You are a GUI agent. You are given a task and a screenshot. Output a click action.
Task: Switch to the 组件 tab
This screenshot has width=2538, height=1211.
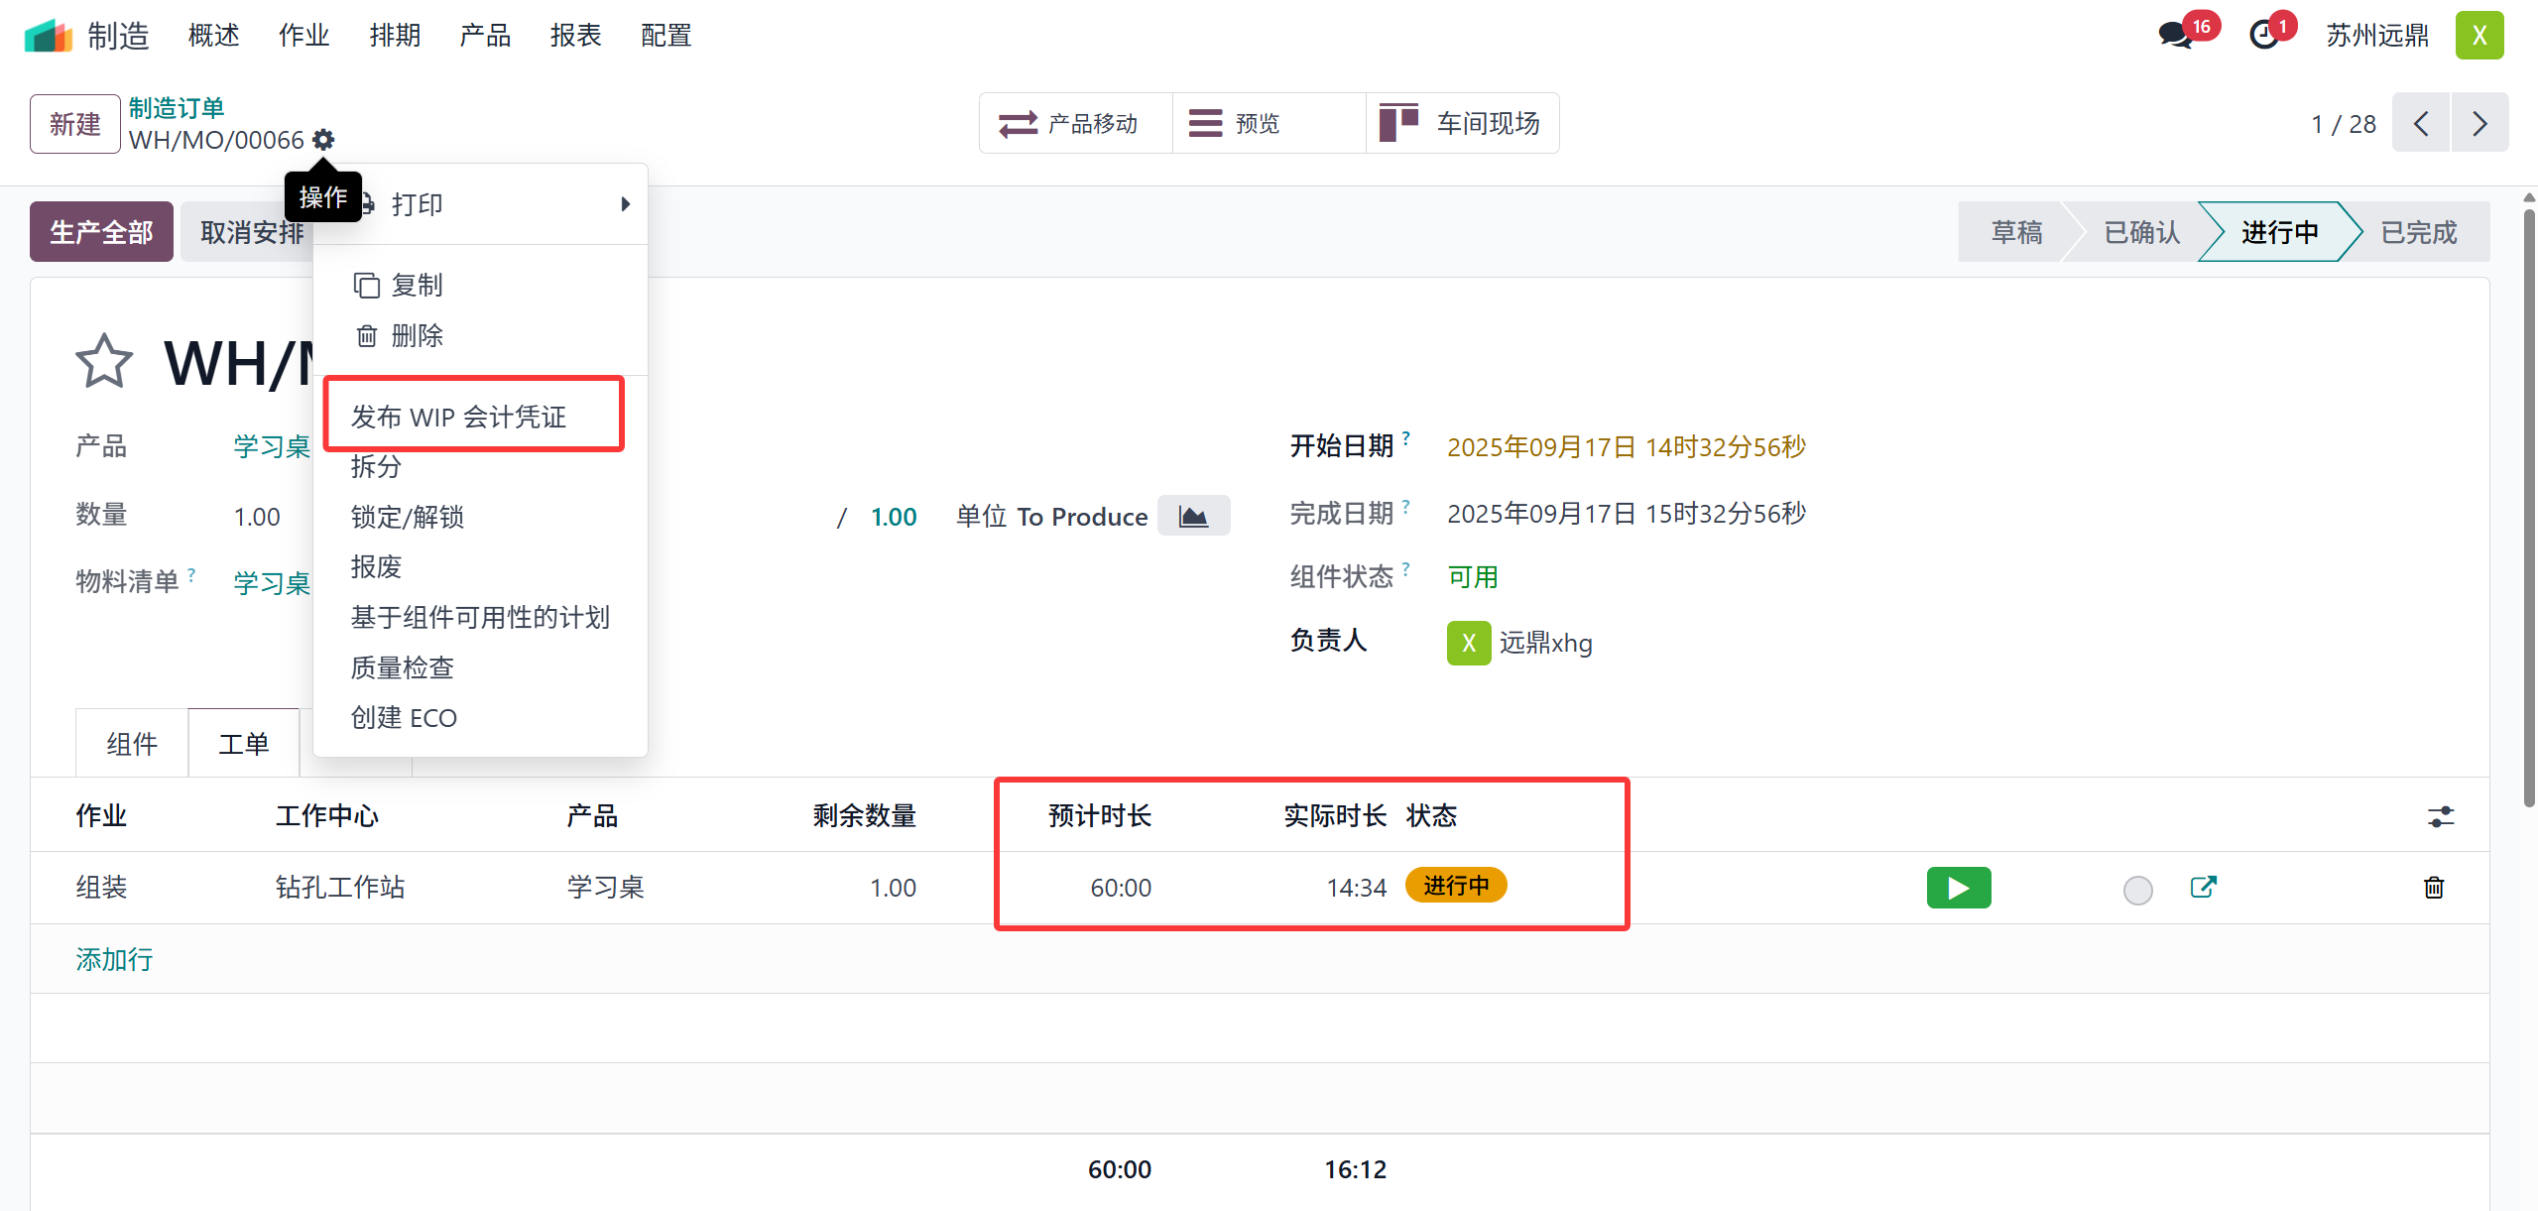point(132,744)
